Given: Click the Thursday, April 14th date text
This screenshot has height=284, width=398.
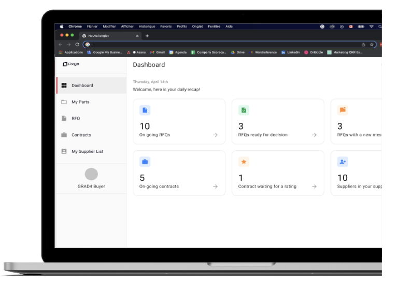Looking at the screenshot, I should pos(150,82).
